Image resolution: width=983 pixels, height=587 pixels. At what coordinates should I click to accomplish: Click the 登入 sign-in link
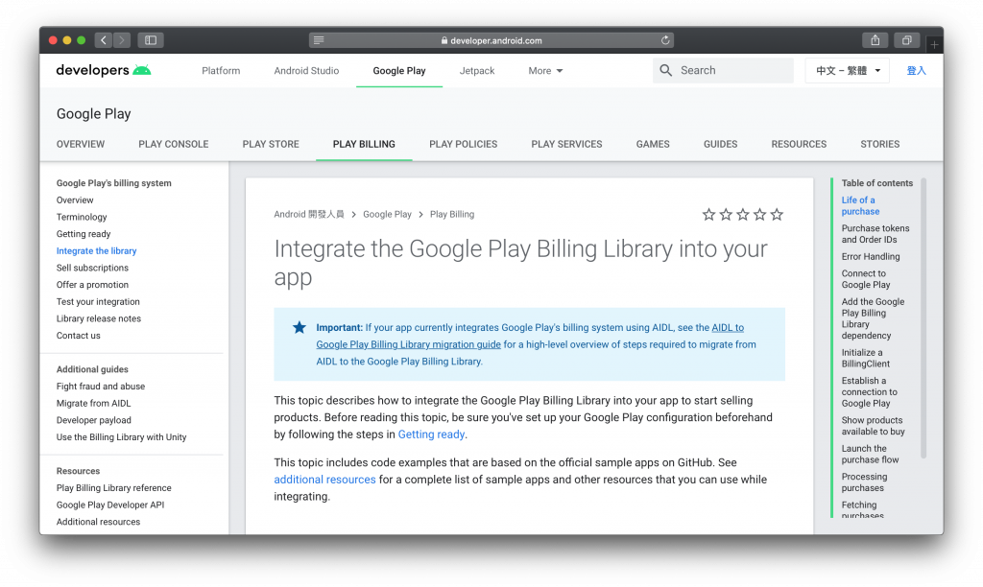(916, 71)
